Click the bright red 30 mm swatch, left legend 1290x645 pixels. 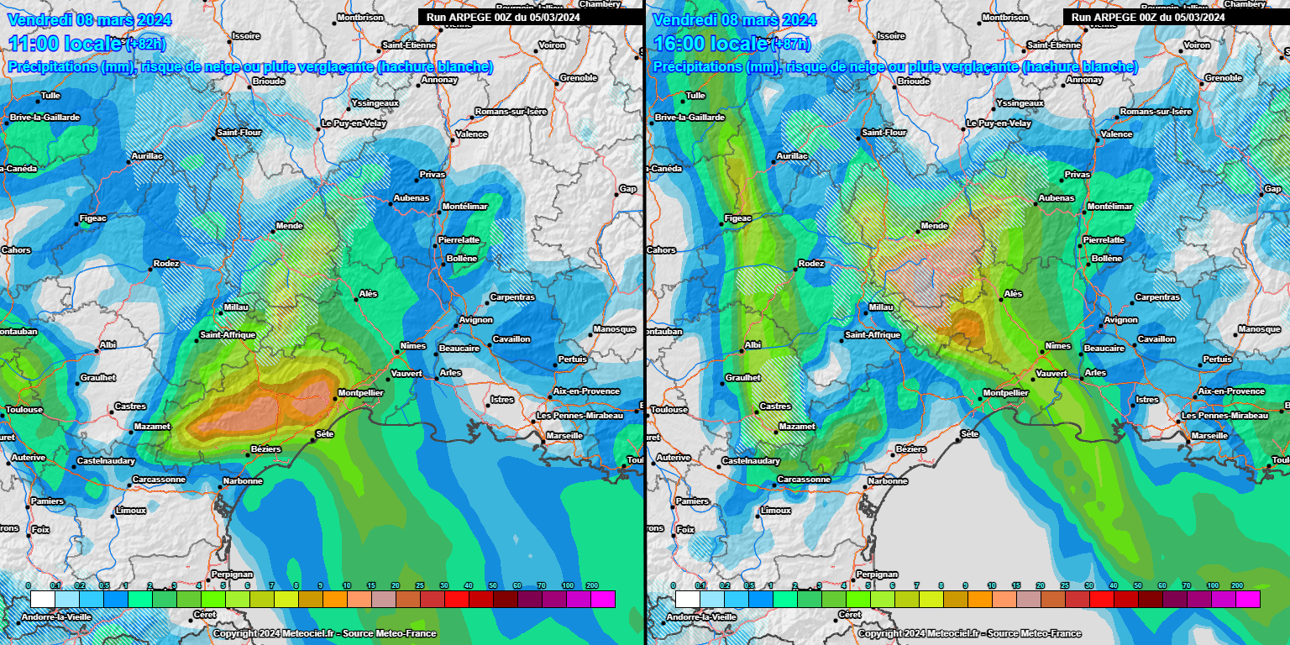click(457, 599)
